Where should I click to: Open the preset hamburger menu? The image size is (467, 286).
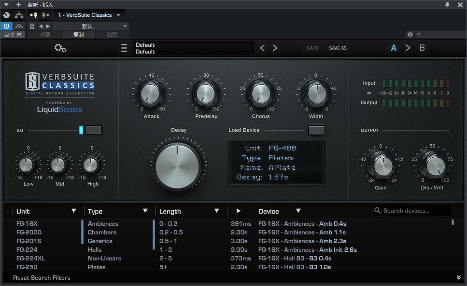coord(124,48)
